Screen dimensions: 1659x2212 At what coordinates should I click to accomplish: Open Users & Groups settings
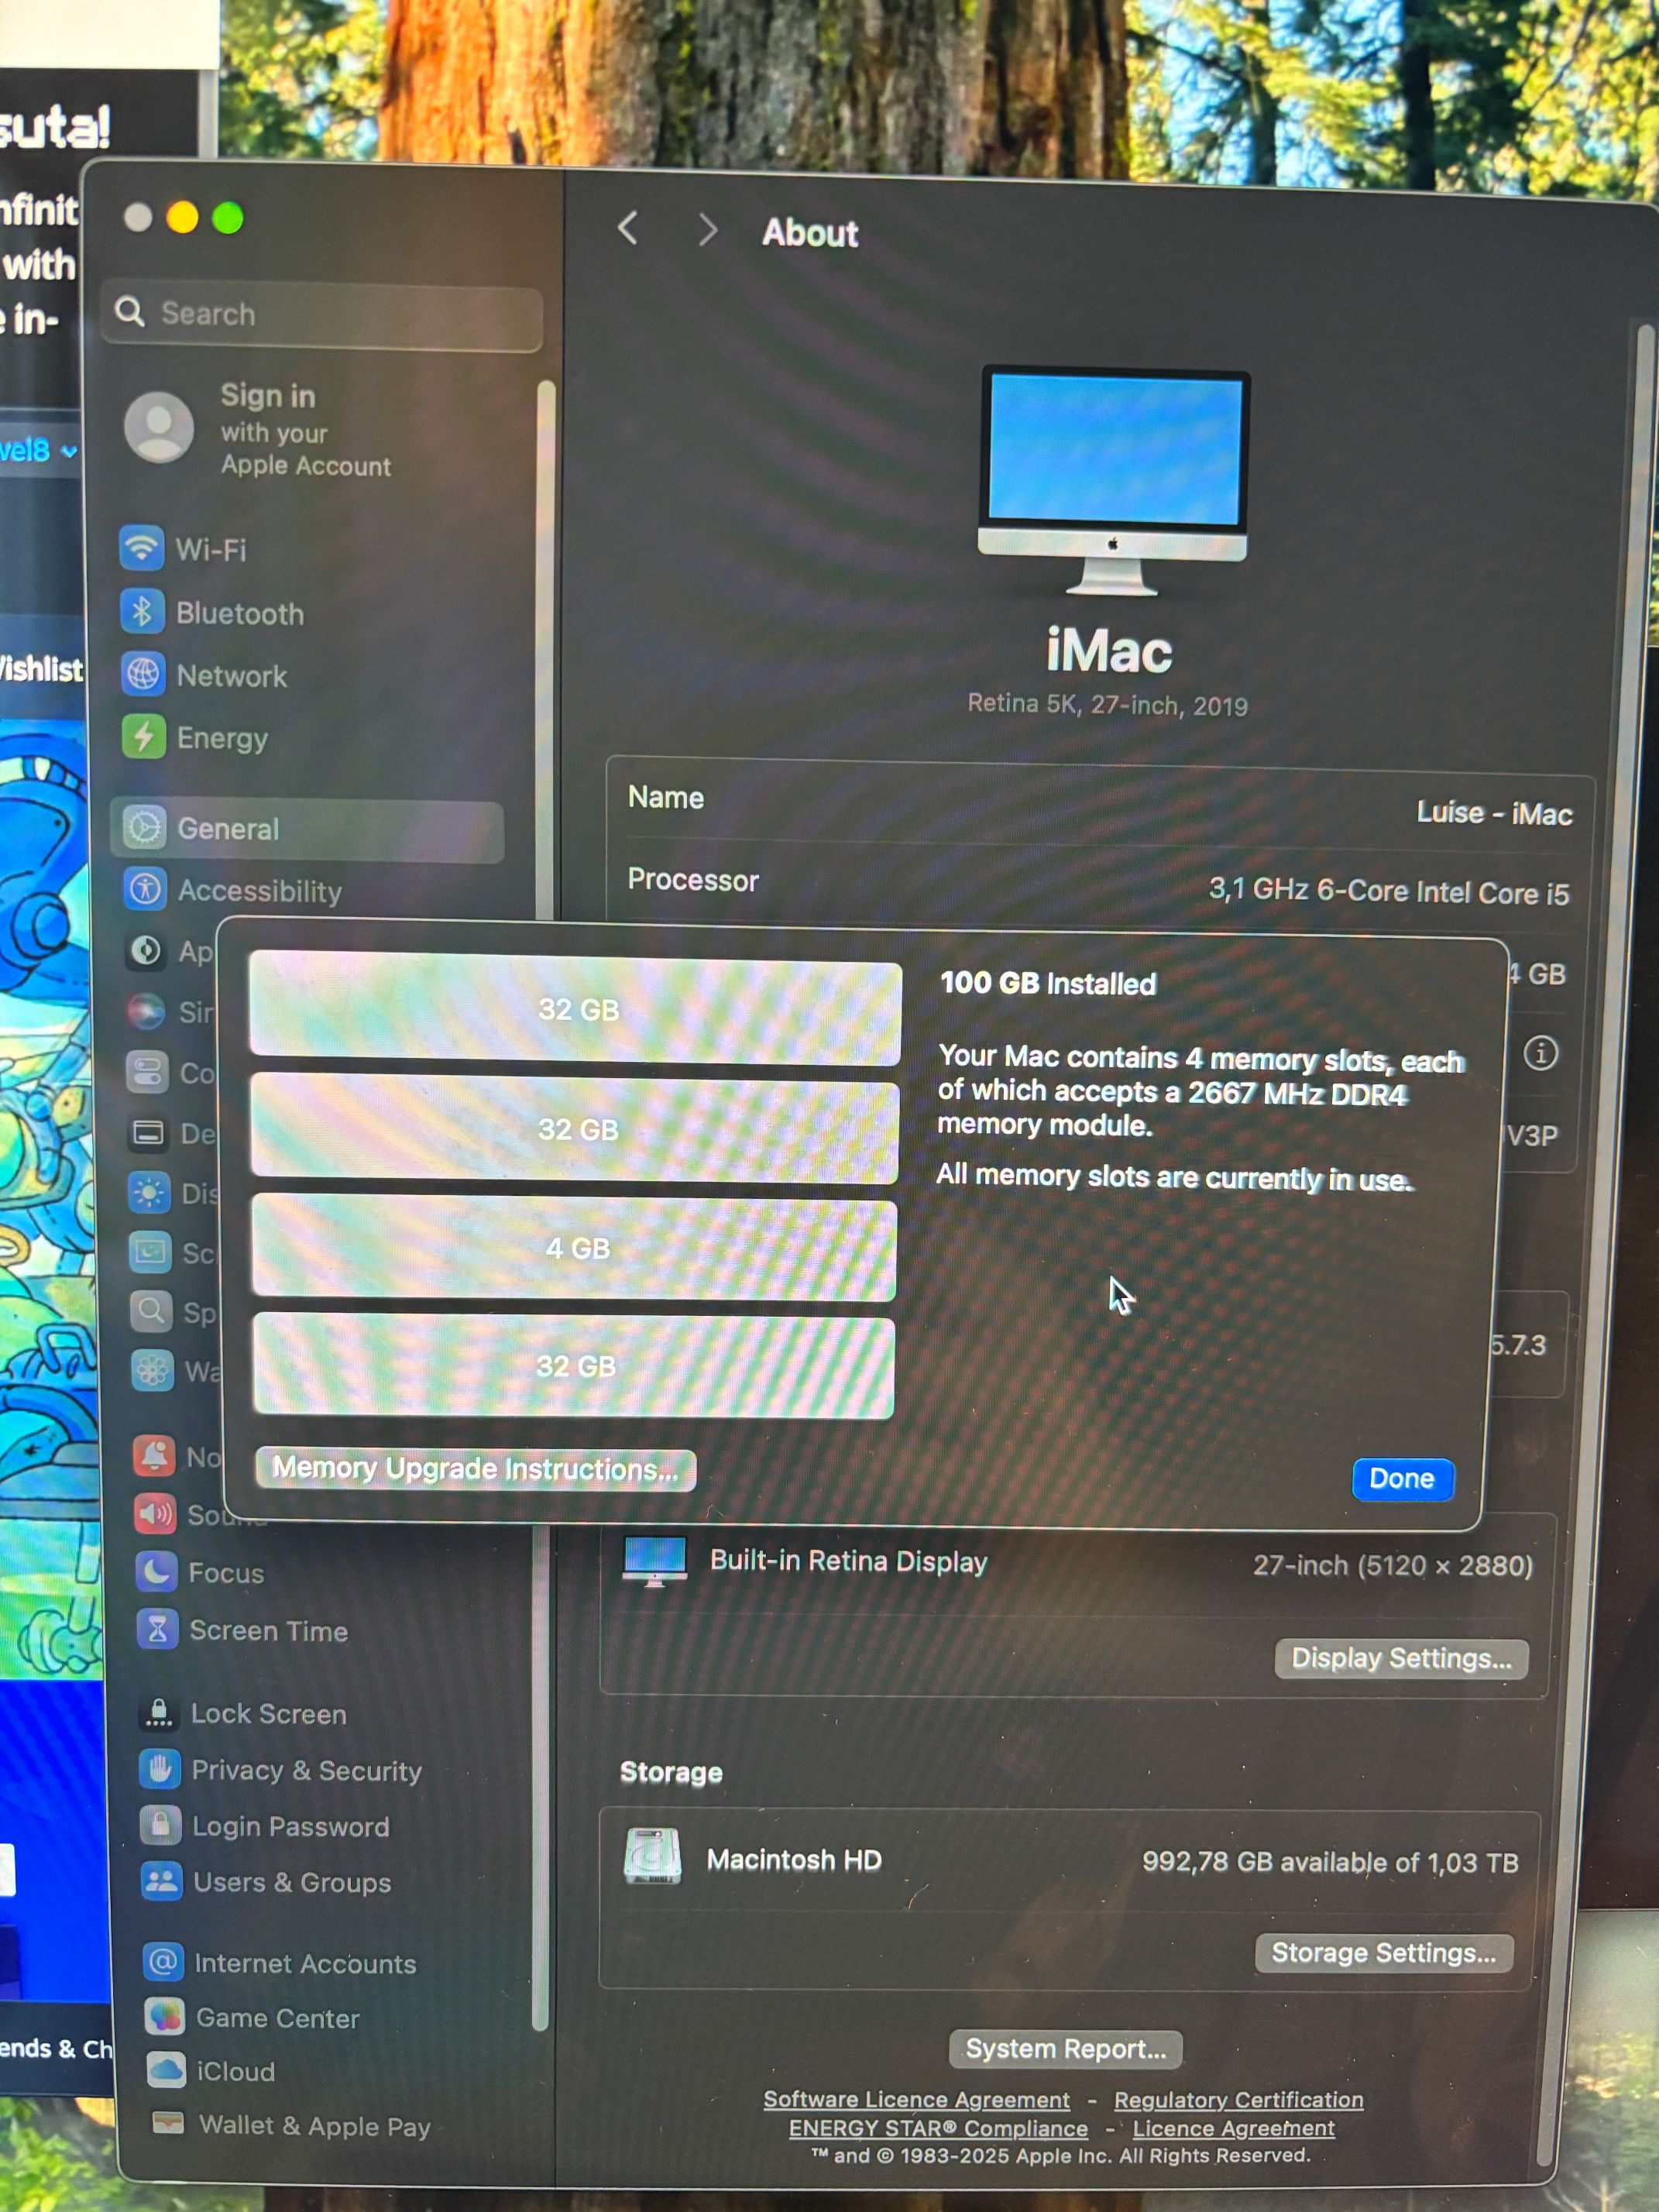(x=291, y=1883)
